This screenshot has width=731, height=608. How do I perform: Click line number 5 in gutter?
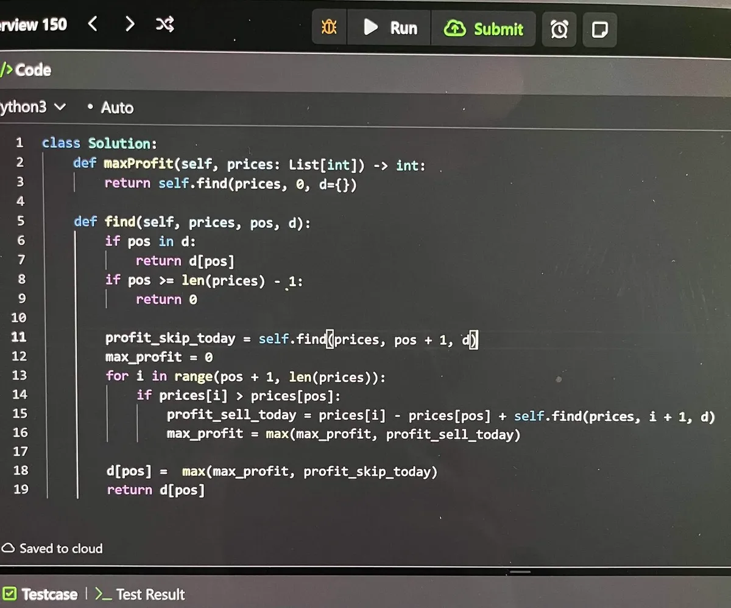pos(20,221)
